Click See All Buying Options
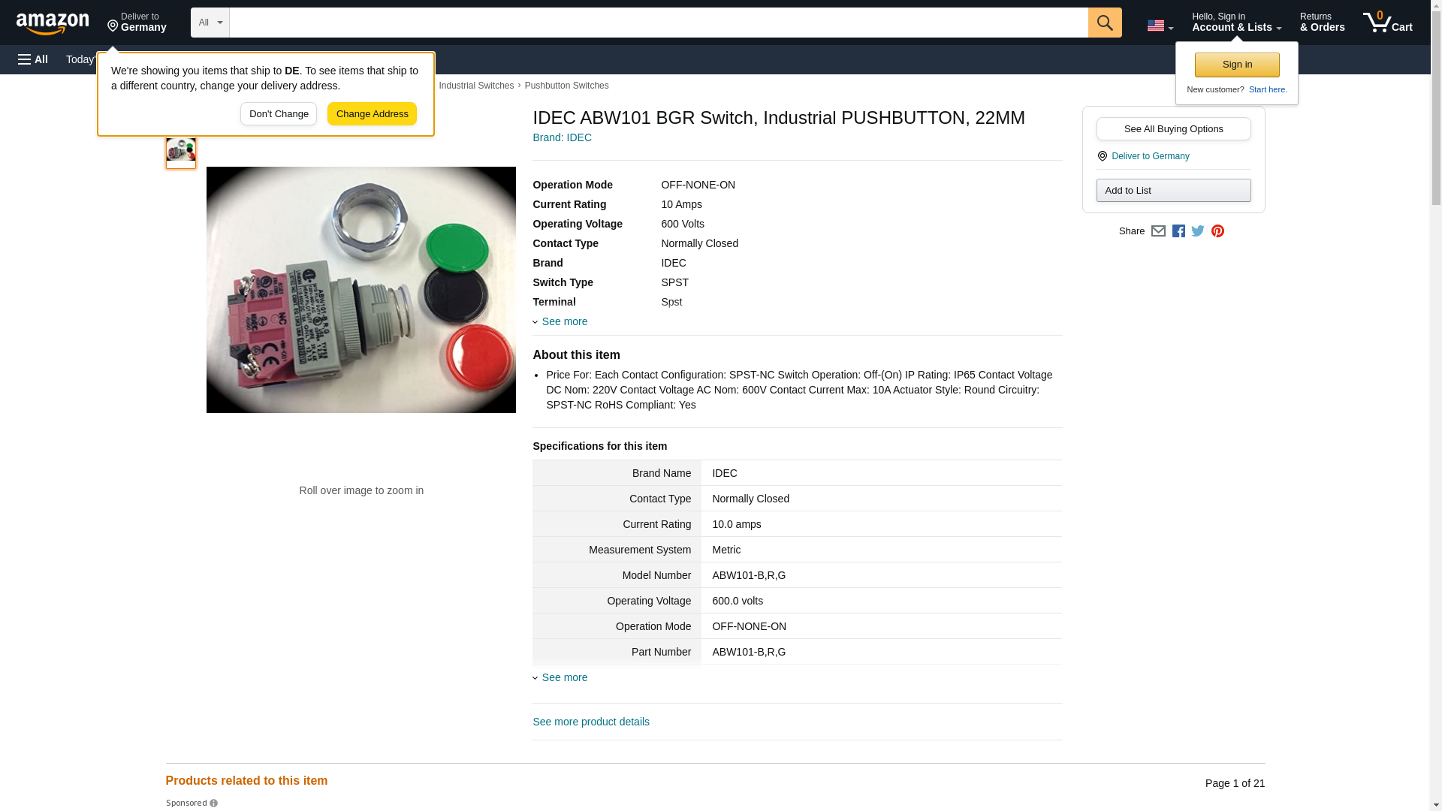This screenshot has width=1442, height=811. coord(1173,128)
